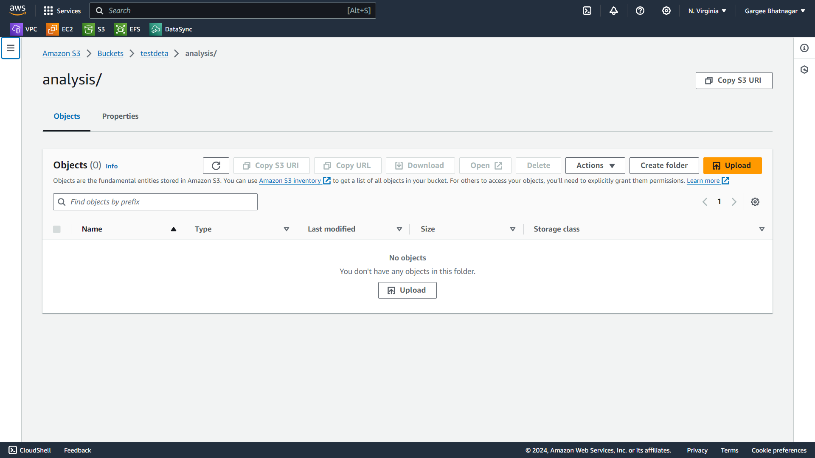This screenshot has width=815, height=458.
Task: Open the DataSync service shortcut
Action: [x=171, y=29]
